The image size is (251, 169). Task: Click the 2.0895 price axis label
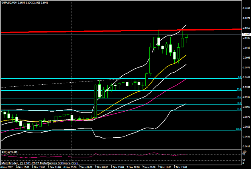pyautogui.click(x=247, y=107)
